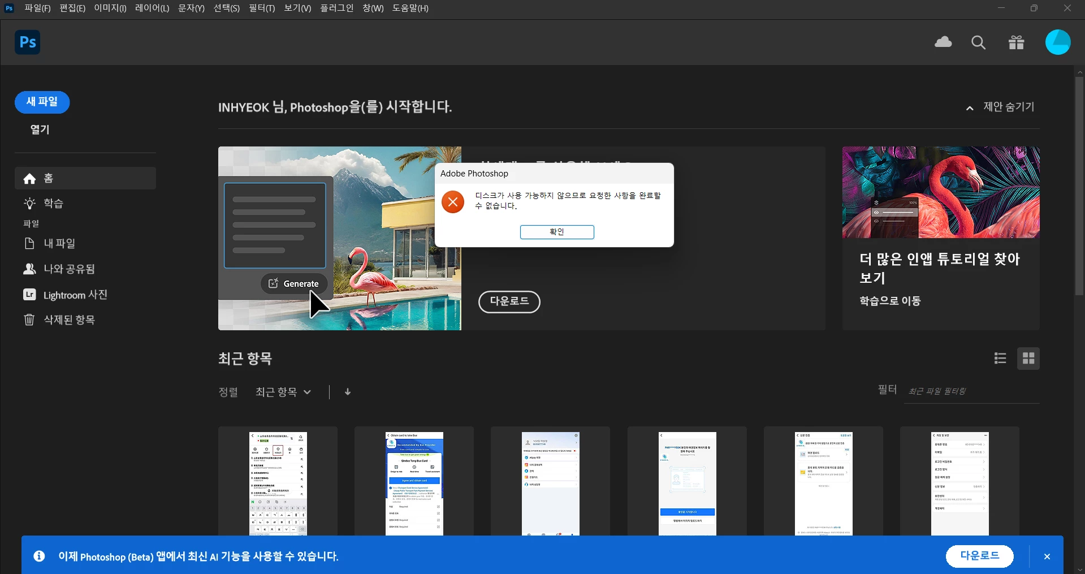Open the 창(W) menu

pyautogui.click(x=373, y=8)
